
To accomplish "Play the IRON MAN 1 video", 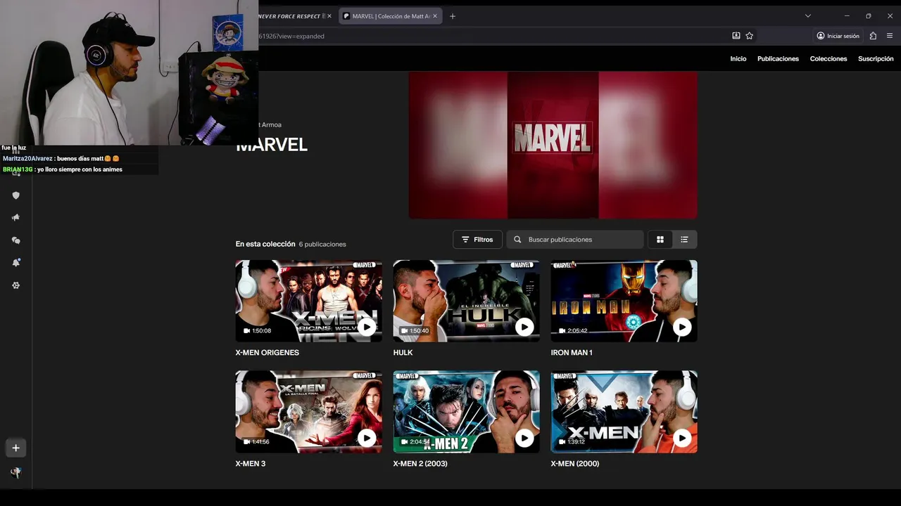I will (x=682, y=327).
